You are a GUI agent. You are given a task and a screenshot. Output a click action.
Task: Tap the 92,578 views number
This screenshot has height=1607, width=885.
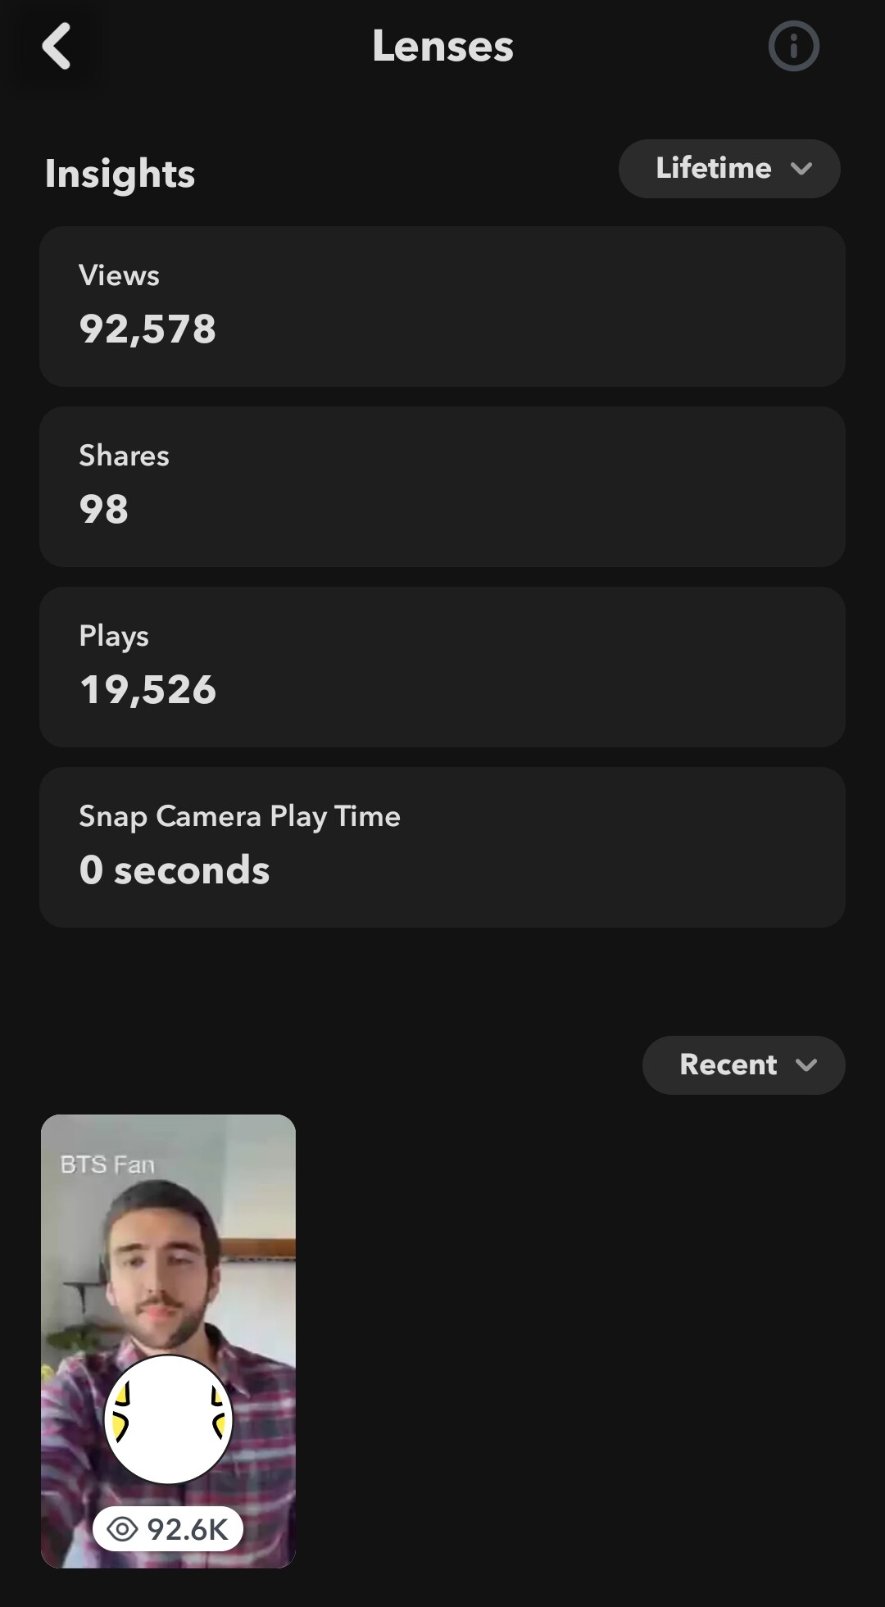pyautogui.click(x=147, y=329)
